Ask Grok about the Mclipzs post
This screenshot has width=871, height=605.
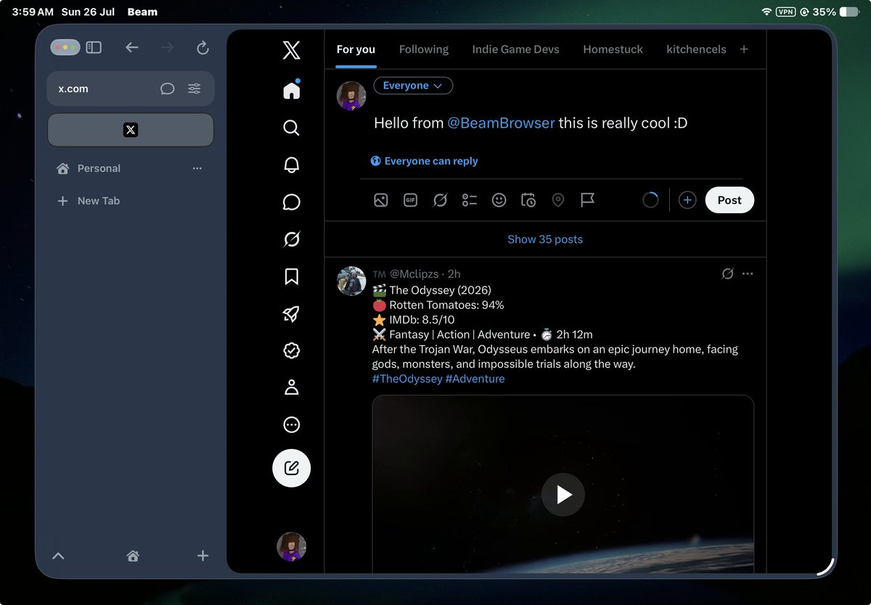(x=727, y=274)
